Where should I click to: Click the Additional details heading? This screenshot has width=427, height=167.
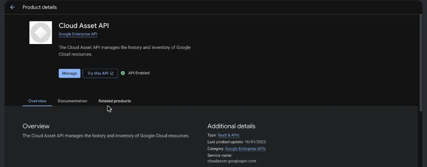tap(231, 126)
